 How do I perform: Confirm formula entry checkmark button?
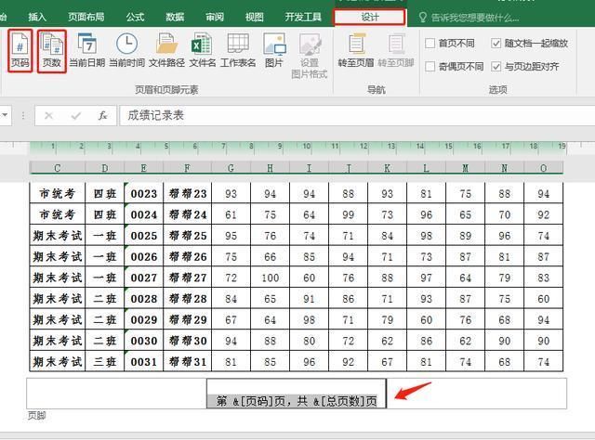click(x=76, y=116)
